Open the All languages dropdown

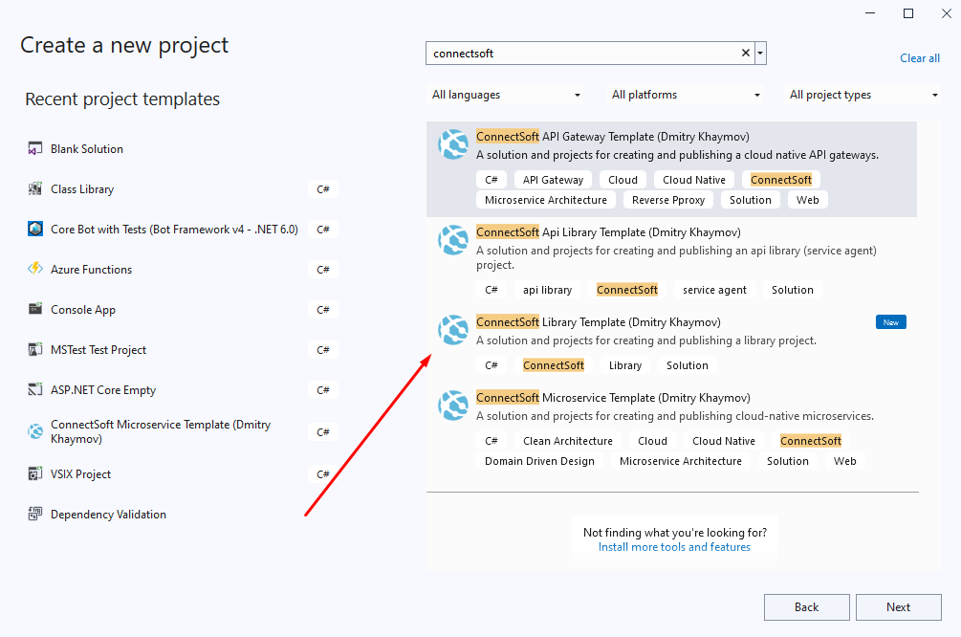click(506, 94)
